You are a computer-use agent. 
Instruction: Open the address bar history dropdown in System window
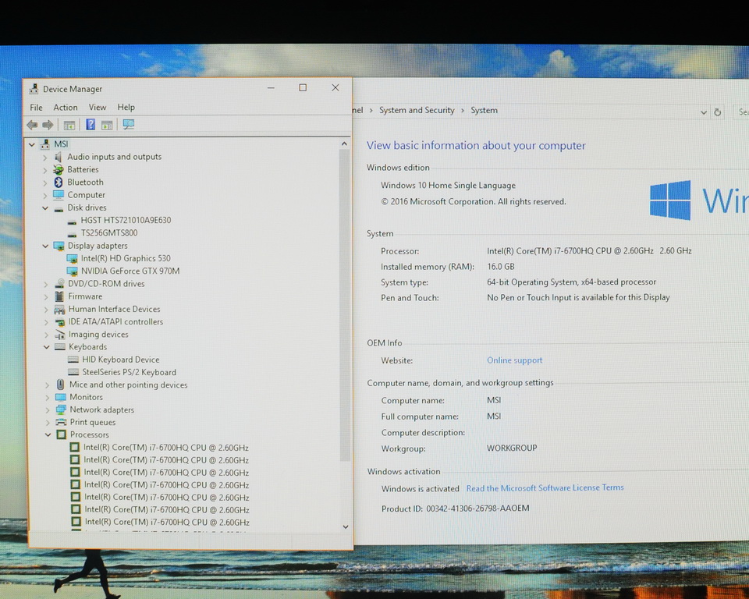pyautogui.click(x=703, y=112)
